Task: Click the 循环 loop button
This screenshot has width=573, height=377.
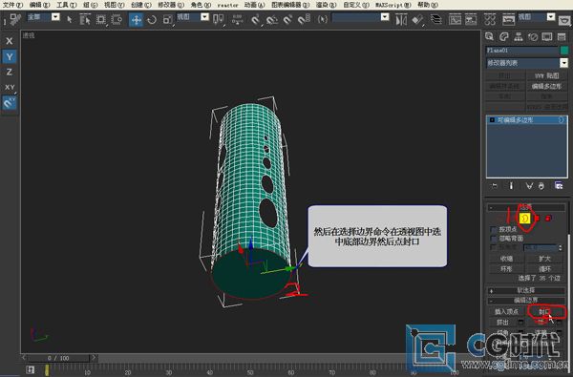Action: 545,269
